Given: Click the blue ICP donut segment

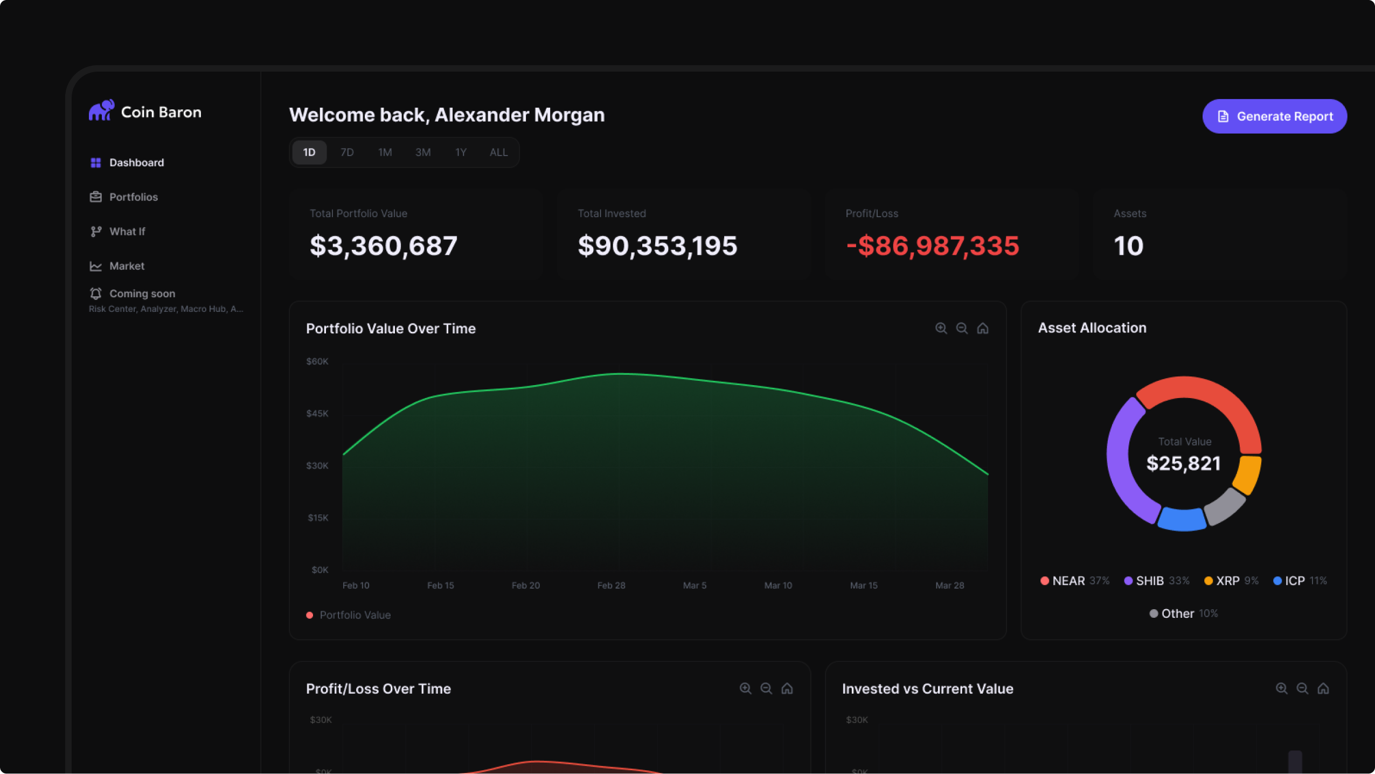Looking at the screenshot, I should 1182,520.
